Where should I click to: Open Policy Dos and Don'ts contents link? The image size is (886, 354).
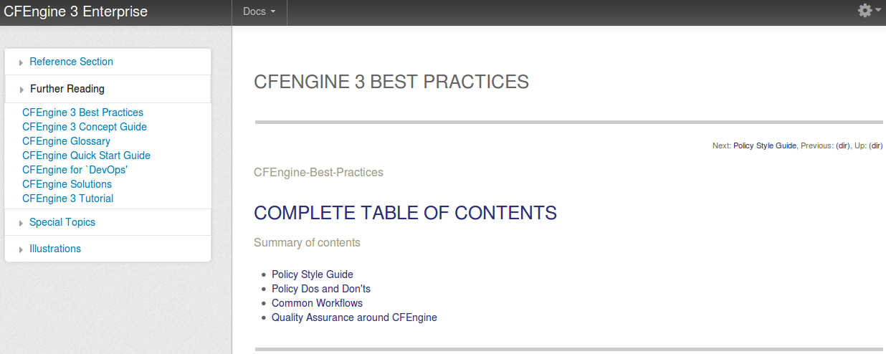tap(321, 289)
